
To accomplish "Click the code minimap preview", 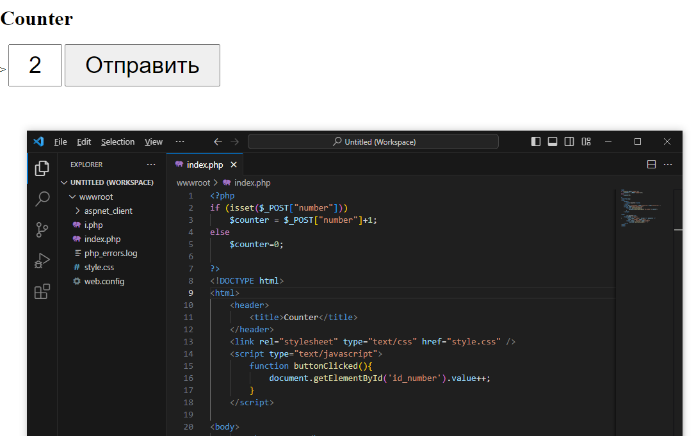I will click(640, 208).
